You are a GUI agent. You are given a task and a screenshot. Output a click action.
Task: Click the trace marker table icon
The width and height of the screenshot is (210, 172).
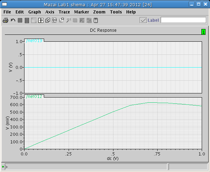point(68,20)
